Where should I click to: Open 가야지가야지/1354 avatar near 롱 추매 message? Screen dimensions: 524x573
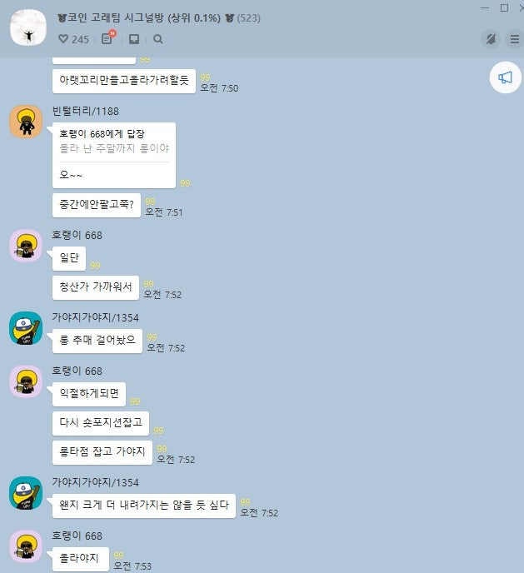coord(26,328)
